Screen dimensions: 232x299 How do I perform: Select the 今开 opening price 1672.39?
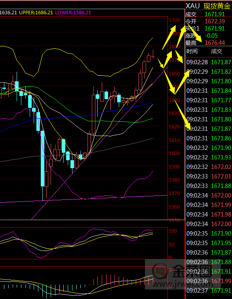pos(215,21)
